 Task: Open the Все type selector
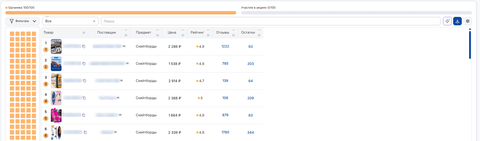70,21
